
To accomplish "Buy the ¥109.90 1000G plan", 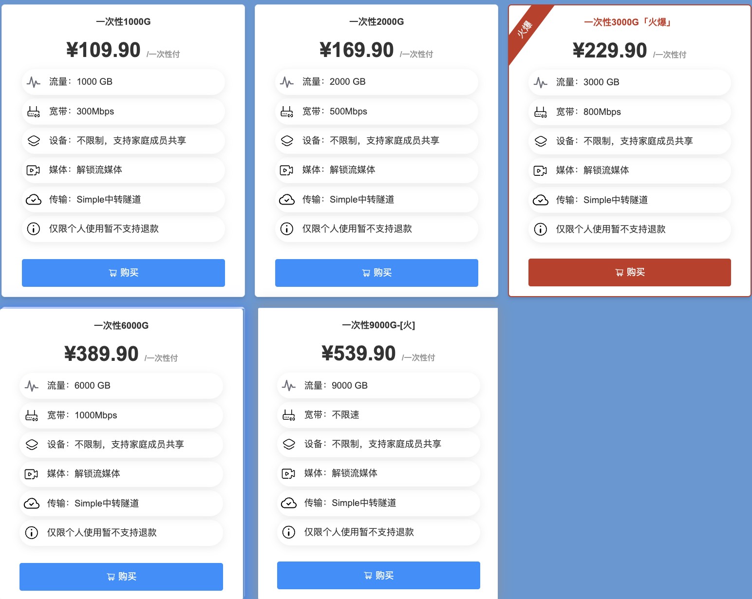I will [x=123, y=273].
